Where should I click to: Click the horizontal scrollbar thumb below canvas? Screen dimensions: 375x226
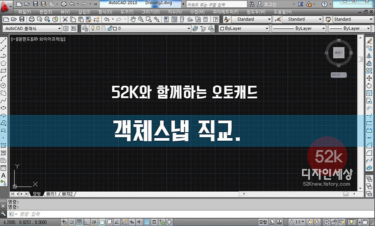(346, 194)
